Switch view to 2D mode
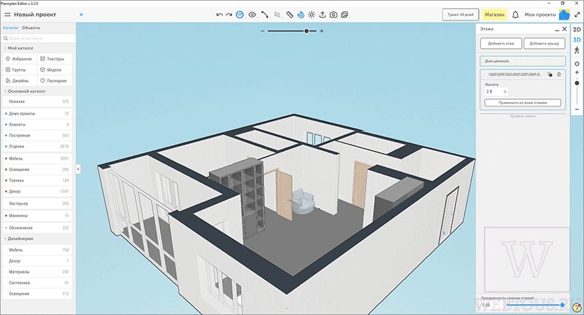584x315 pixels. (x=577, y=29)
